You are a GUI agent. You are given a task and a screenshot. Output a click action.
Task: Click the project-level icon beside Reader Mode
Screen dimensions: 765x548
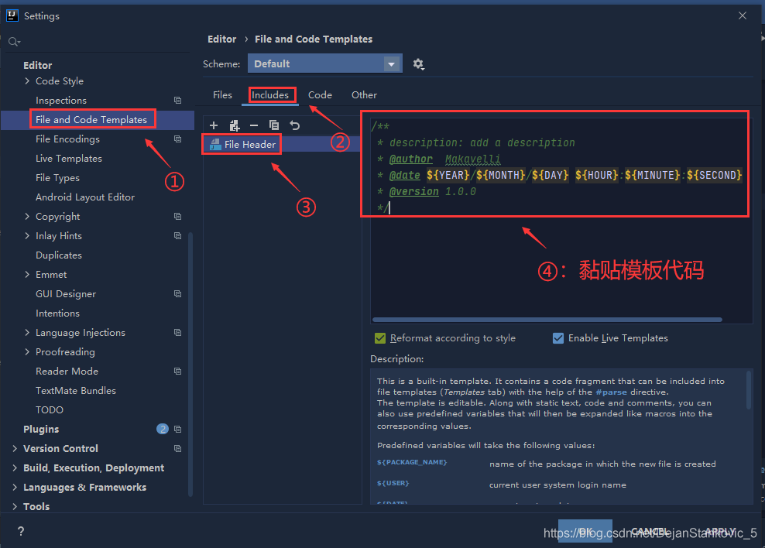(x=177, y=371)
